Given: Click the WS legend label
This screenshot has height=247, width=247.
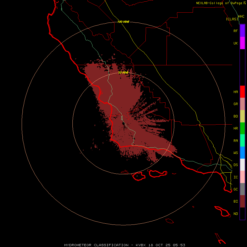Looking at the screenshot, I should pyautogui.click(x=235, y=153).
